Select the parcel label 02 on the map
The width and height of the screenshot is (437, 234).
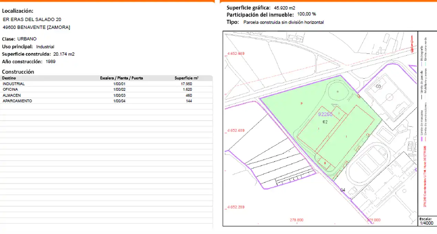[325, 122]
